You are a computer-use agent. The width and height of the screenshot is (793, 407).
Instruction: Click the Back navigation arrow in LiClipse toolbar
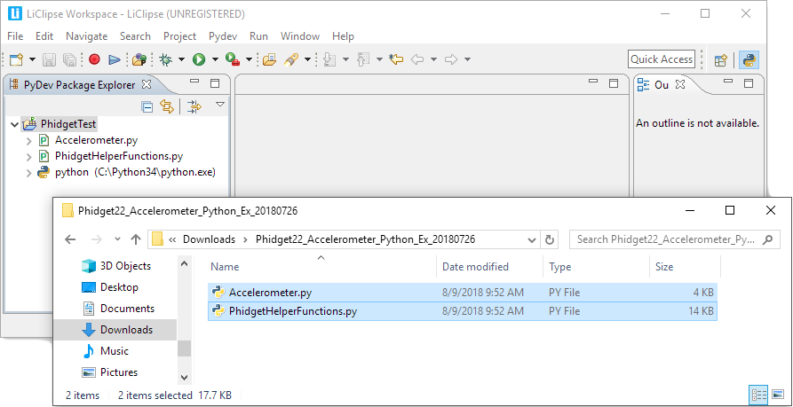pos(417,59)
